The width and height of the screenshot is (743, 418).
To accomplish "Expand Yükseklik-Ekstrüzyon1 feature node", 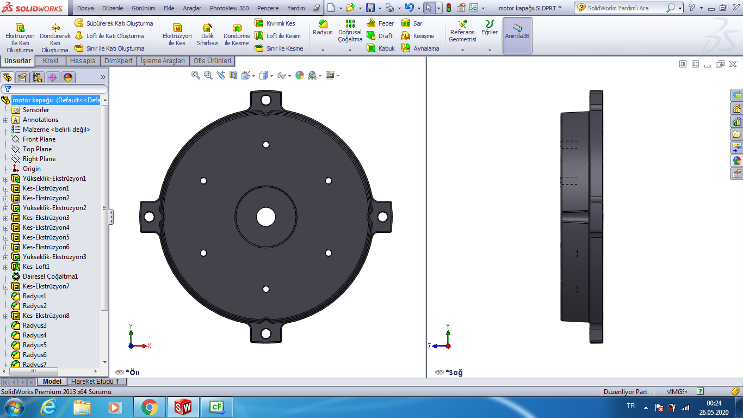I will (5, 179).
